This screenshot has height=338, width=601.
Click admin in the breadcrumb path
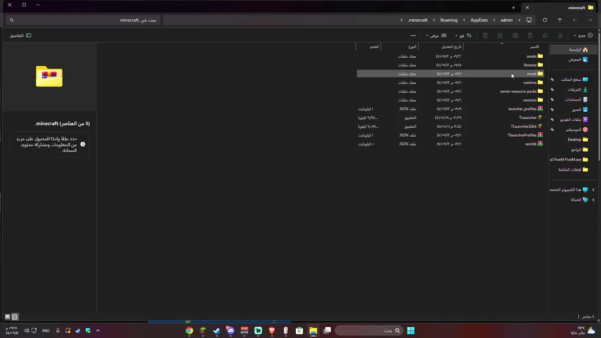(507, 20)
